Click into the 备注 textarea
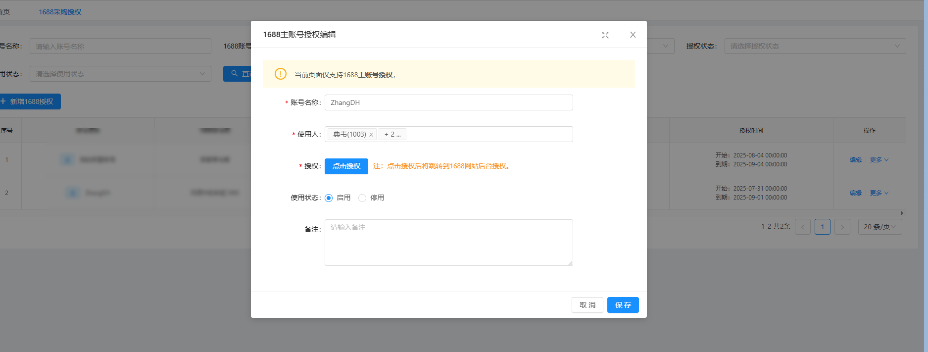This screenshot has height=352, width=928. click(448, 243)
